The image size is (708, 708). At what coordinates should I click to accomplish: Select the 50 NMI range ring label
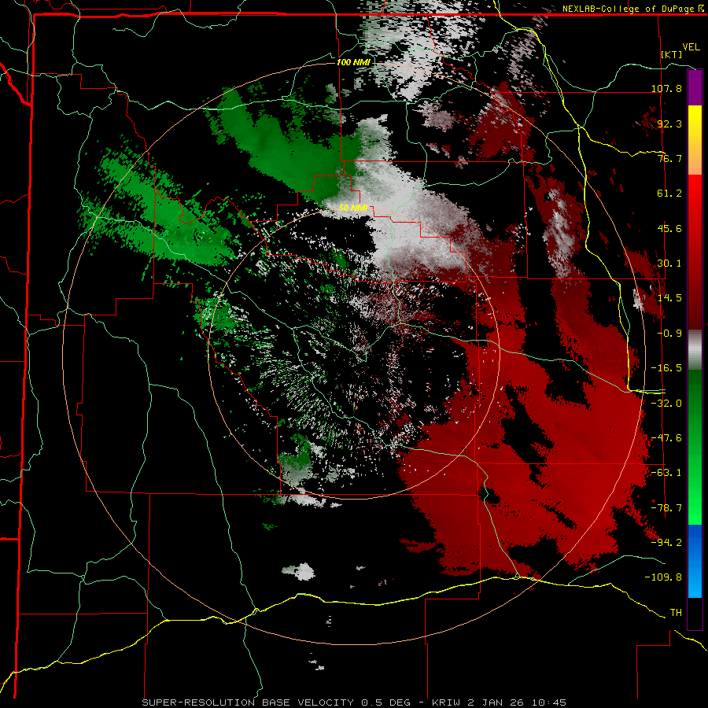tap(353, 208)
